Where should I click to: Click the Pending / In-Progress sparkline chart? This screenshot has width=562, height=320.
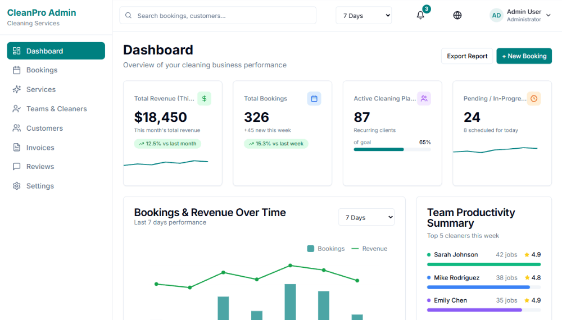[x=495, y=150]
